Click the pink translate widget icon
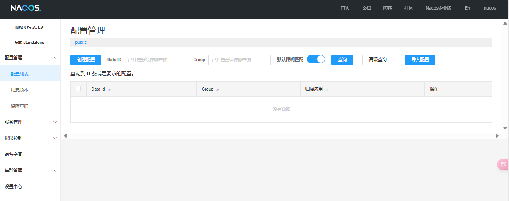The width and height of the screenshot is (509, 201). 503,164
